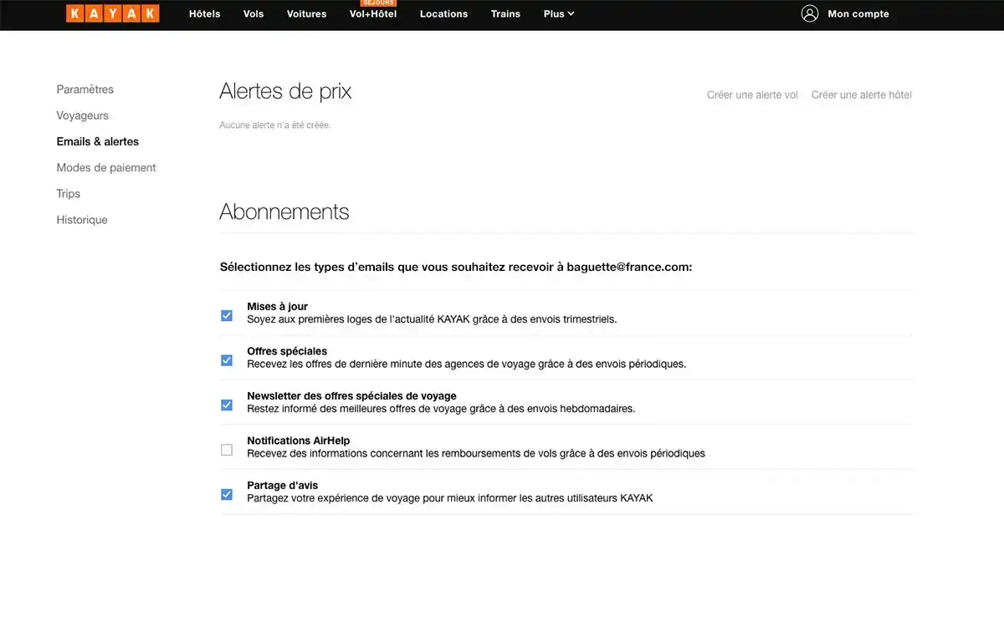Screen dimensions: 1004x627
Task: Open Paramètres in the sidebar
Action: click(85, 89)
